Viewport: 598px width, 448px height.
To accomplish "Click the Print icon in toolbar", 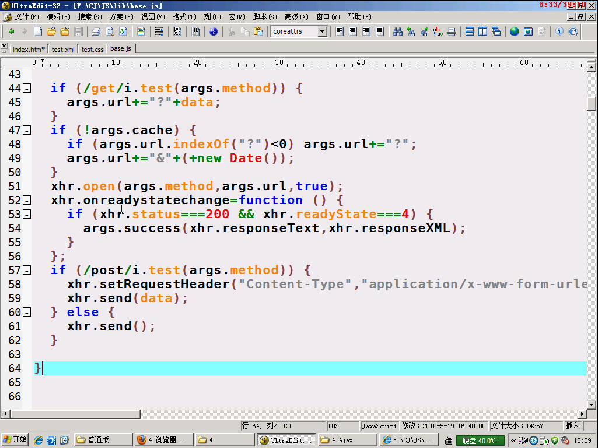I will pos(96,32).
